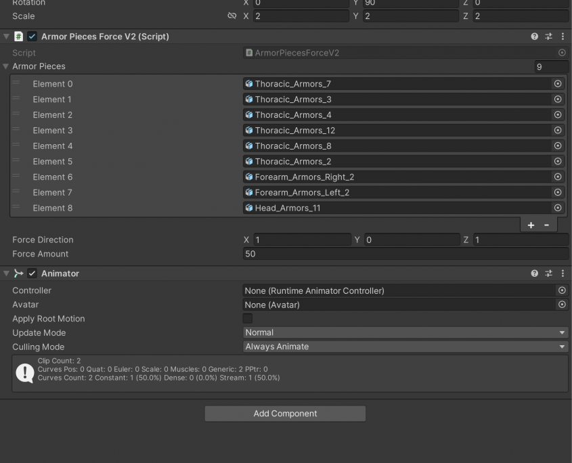Open the Update Mode dropdown
Image resolution: width=572 pixels, height=463 pixels.
(405, 332)
